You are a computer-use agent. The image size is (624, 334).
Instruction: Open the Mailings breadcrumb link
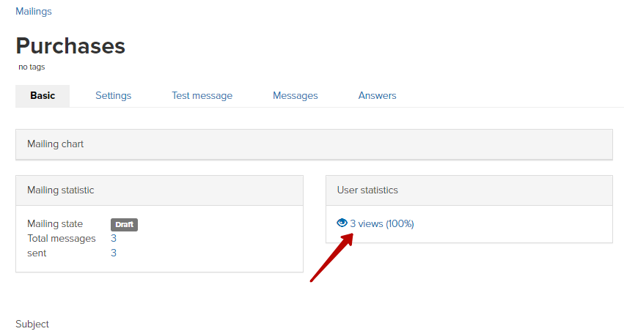34,12
